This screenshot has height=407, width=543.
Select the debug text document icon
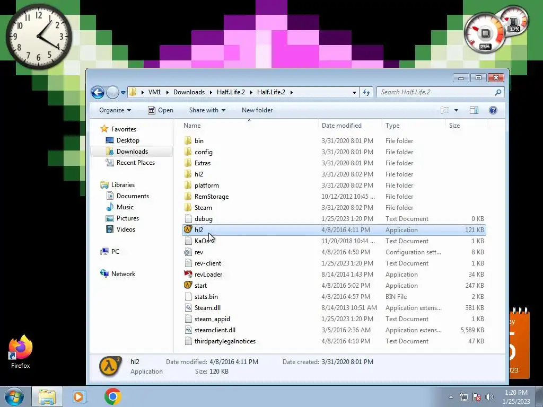[x=188, y=218]
